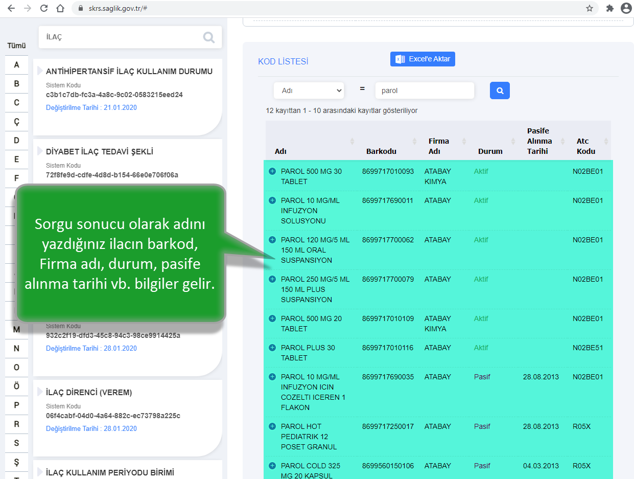Click magnifier icon in İLAÇ search box
The width and height of the screenshot is (634, 479).
pos(208,37)
